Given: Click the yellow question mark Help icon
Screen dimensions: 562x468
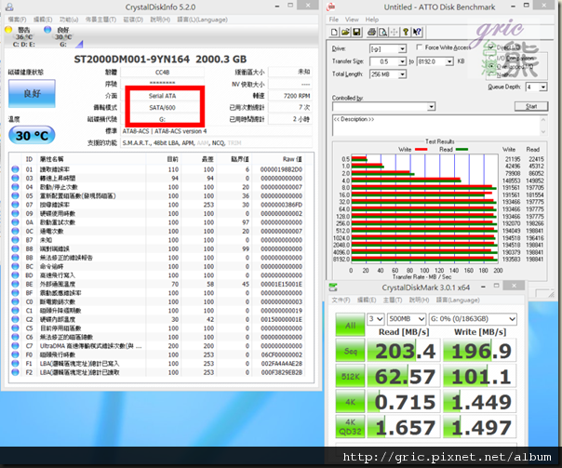Looking at the screenshot, I should [x=406, y=33].
